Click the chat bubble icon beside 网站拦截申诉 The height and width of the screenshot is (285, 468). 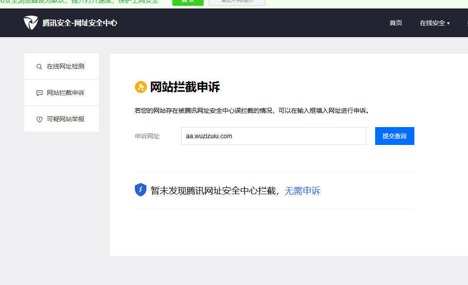coord(39,93)
